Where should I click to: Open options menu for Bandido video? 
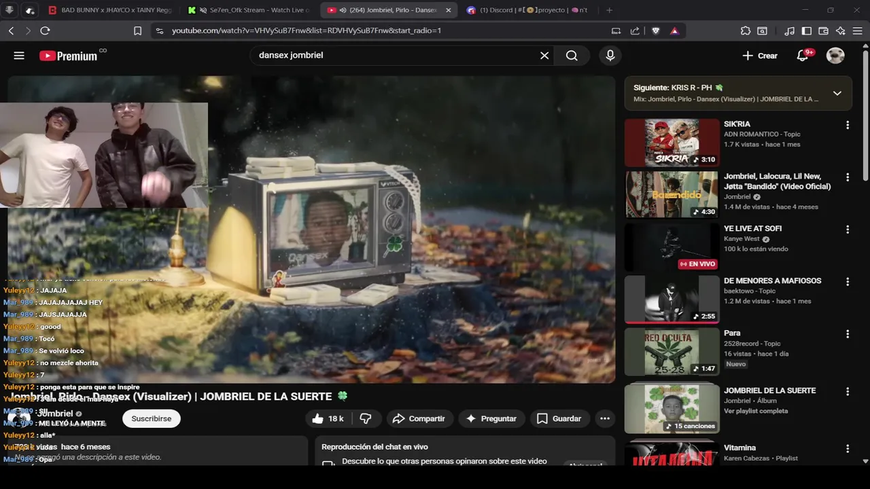point(848,177)
